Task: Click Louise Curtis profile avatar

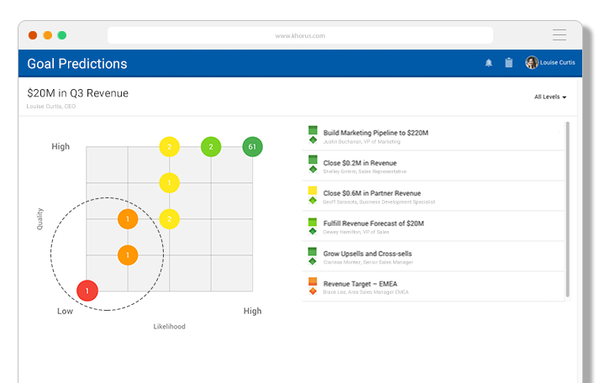Action: pyautogui.click(x=532, y=63)
